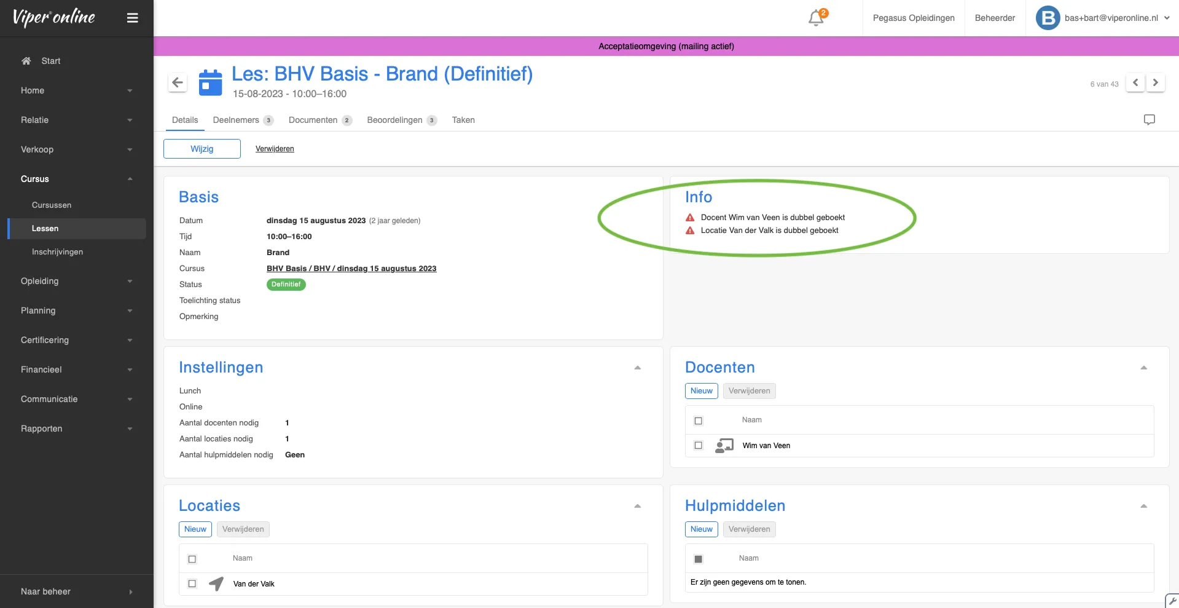Click the wrench icon in corner

point(1172,601)
